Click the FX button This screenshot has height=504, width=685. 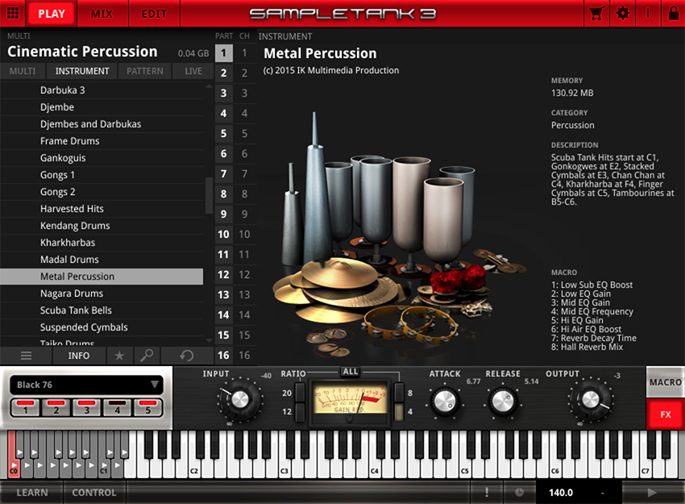[666, 414]
